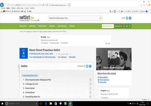Share site on Facebook from the header

[130, 18]
